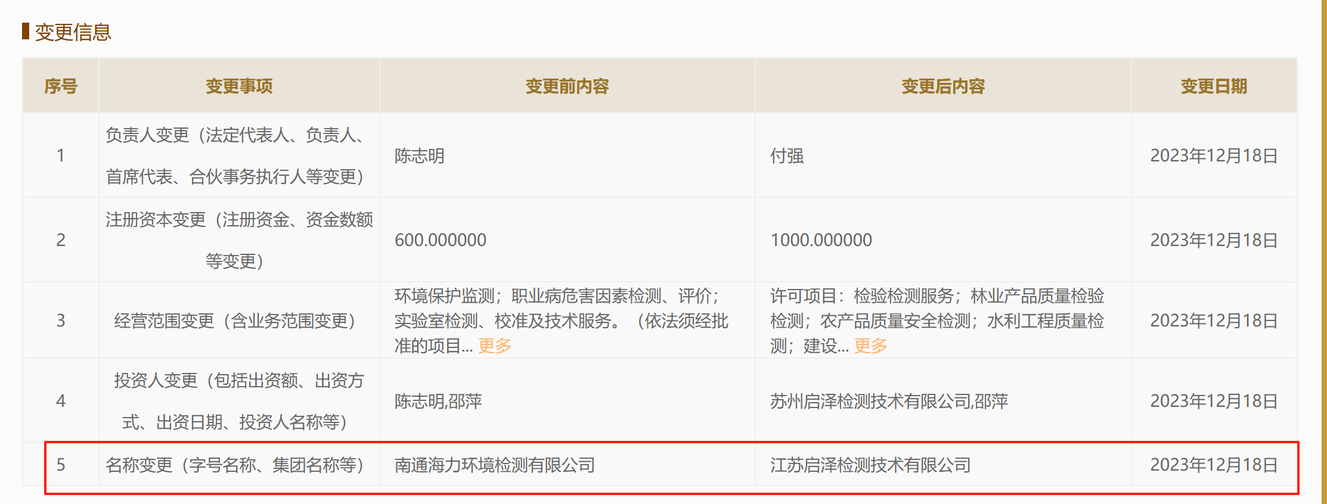
Task: Click the value 600.000000
Action: coord(441,240)
